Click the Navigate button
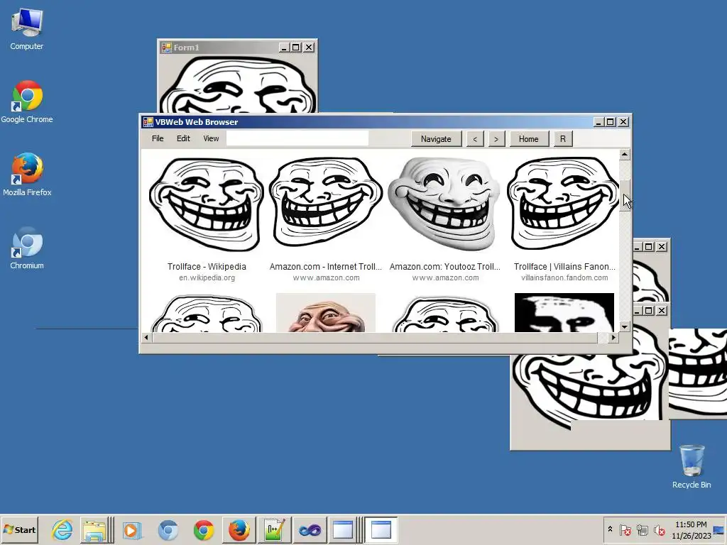 coord(436,138)
